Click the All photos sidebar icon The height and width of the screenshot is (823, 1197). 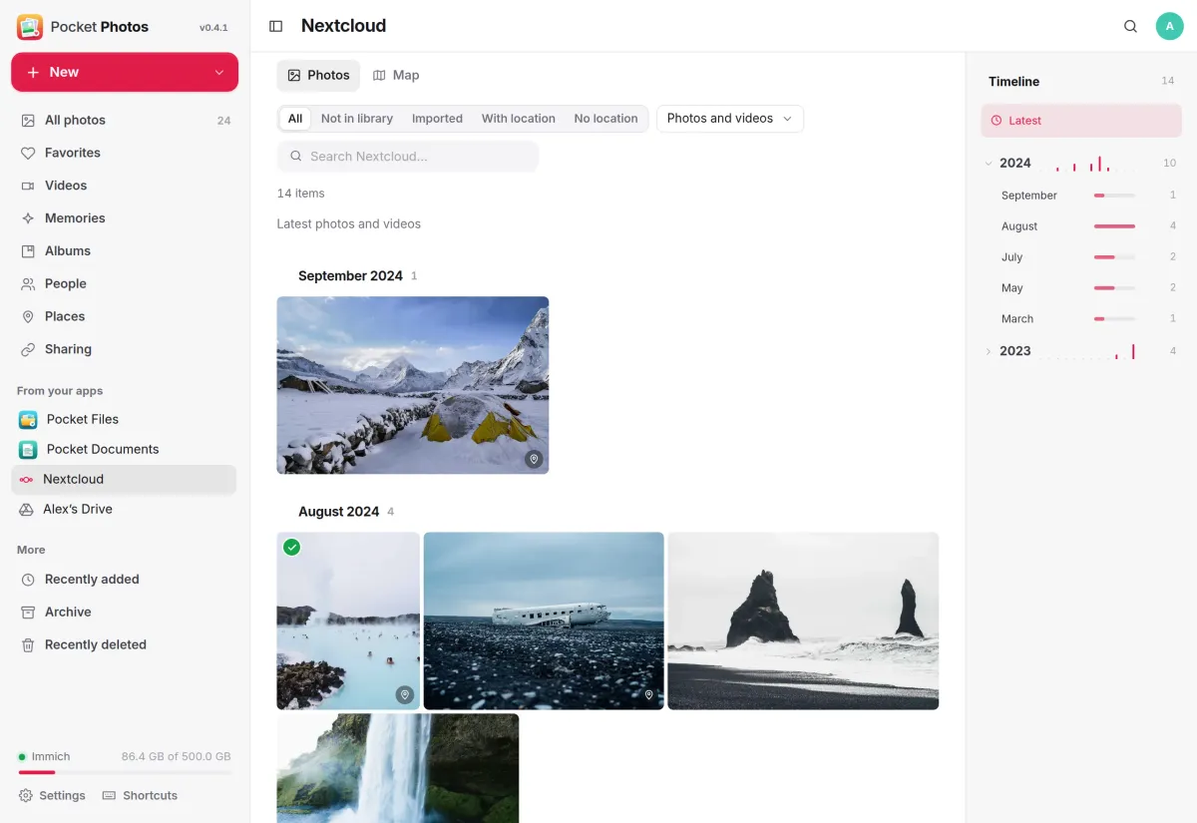coord(28,120)
